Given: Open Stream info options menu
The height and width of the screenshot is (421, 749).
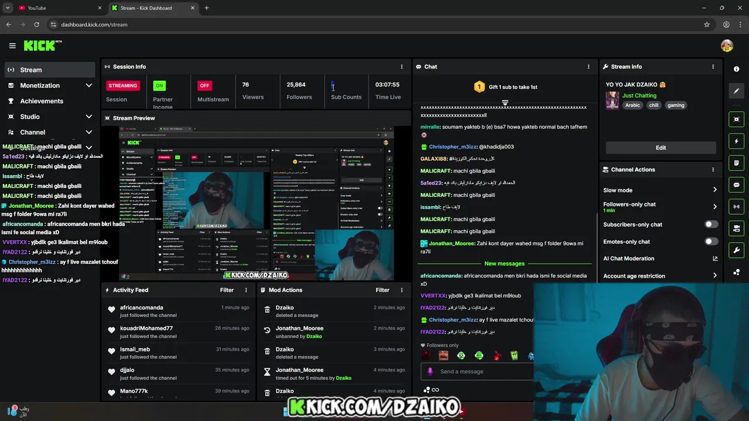Looking at the screenshot, I should coord(713,67).
